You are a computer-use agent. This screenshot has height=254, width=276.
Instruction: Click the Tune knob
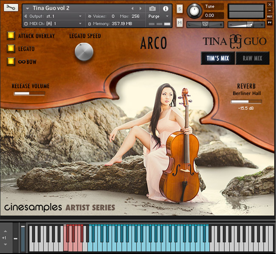coord(194,11)
